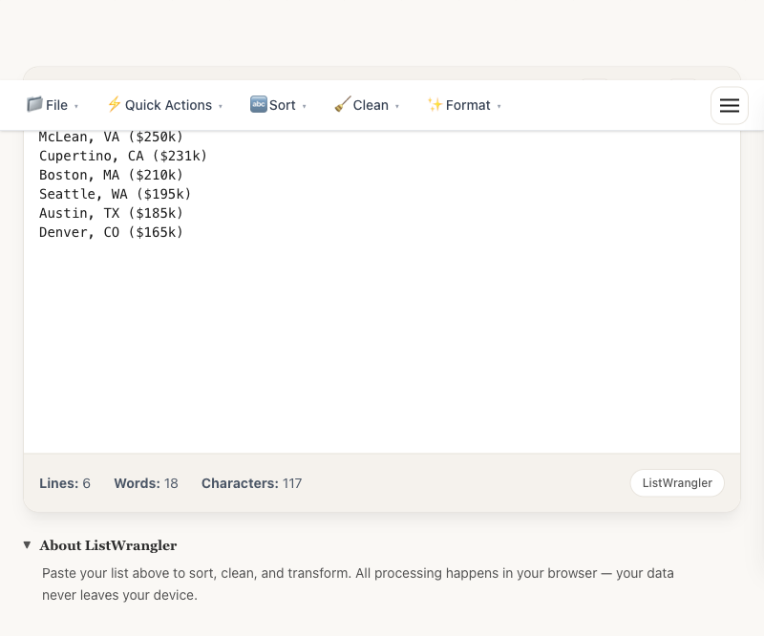Image resolution: width=764 pixels, height=637 pixels.
Task: Click the sparkles icon beside Format
Action: [x=435, y=104]
